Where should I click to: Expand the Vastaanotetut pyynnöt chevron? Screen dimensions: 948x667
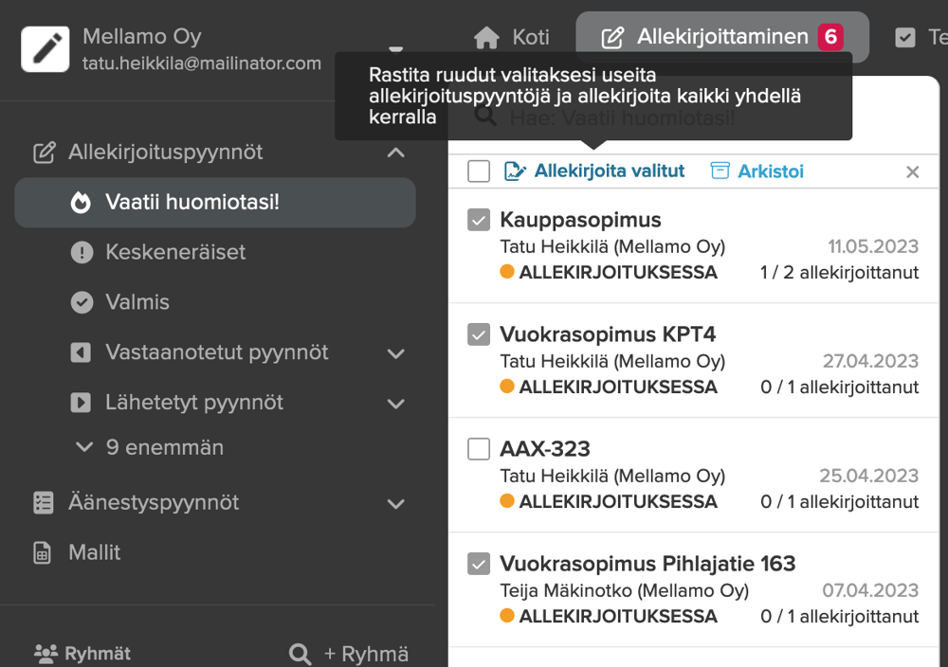point(396,353)
